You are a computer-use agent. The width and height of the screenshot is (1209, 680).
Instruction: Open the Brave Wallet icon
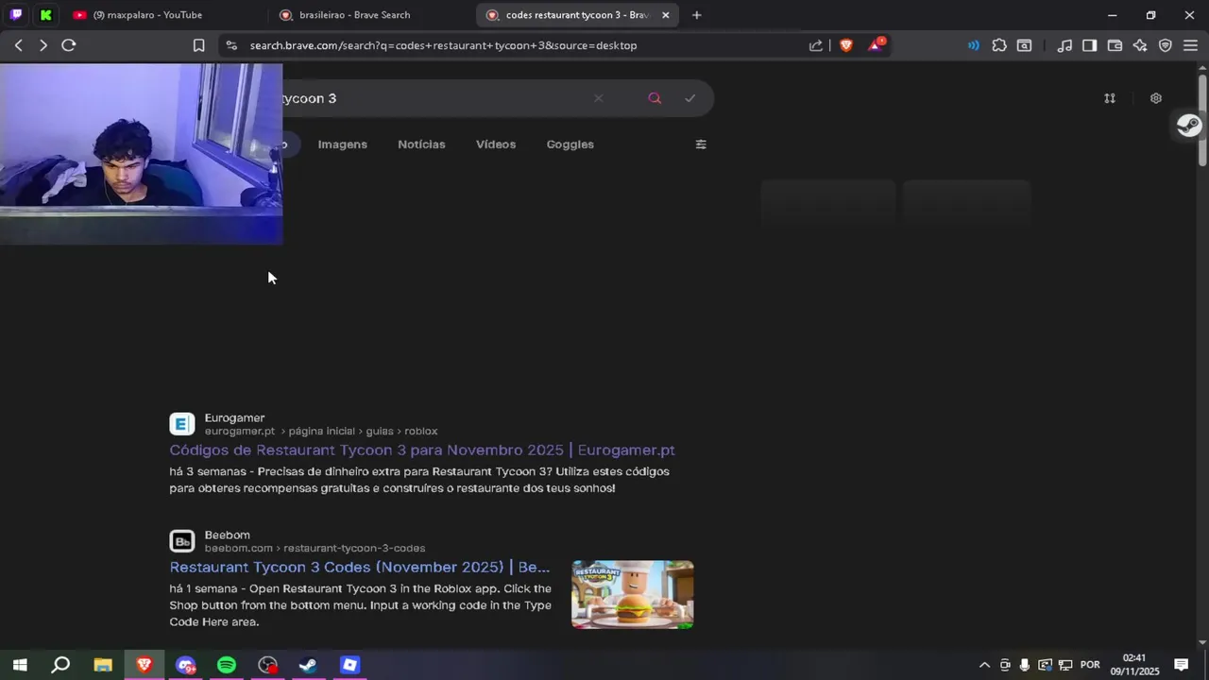pos(1115,45)
